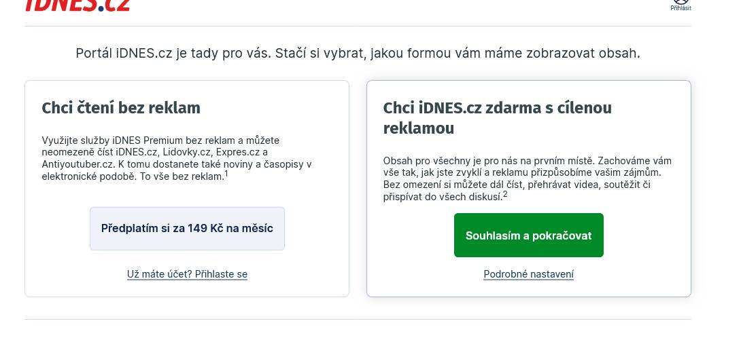Screen dimensions: 741x340
Task: Click the phrase 'iDNES Premium' in left card
Action: click(x=148, y=140)
